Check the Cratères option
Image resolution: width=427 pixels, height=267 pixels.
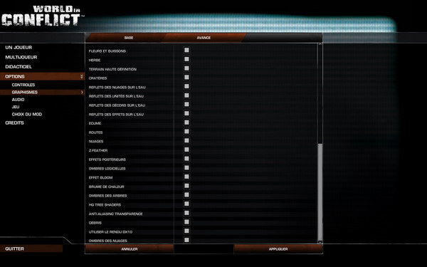(x=186, y=77)
